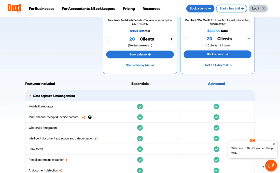
Task: Click Advanced 20 clients number field
Action: tap(209, 39)
